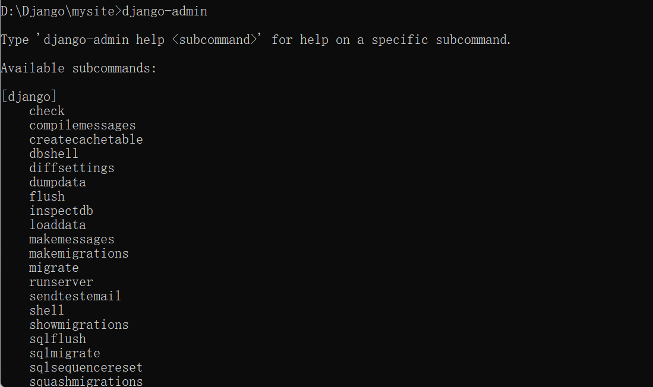This screenshot has width=653, height=387.
Task: Click the 'check' subcommand text
Action: pyautogui.click(x=47, y=111)
